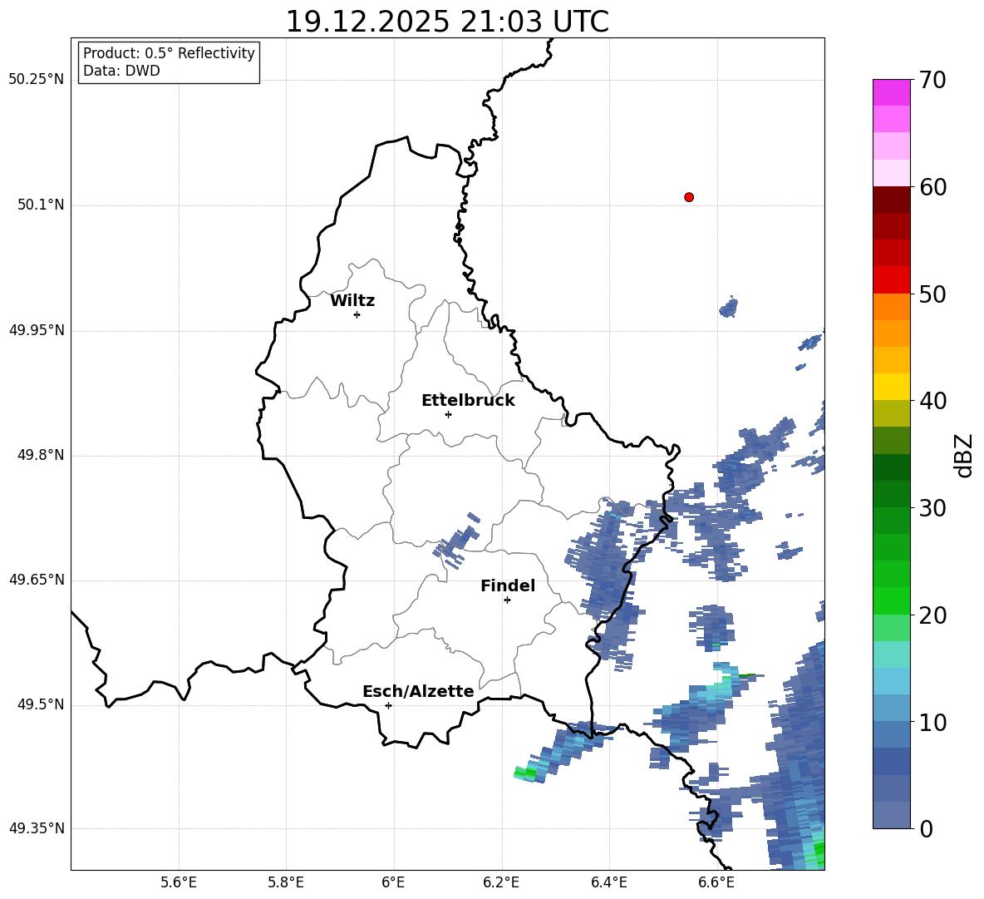Click the bright green colorbar swatch above 20
This screenshot has width=984, height=899.
click(x=891, y=600)
